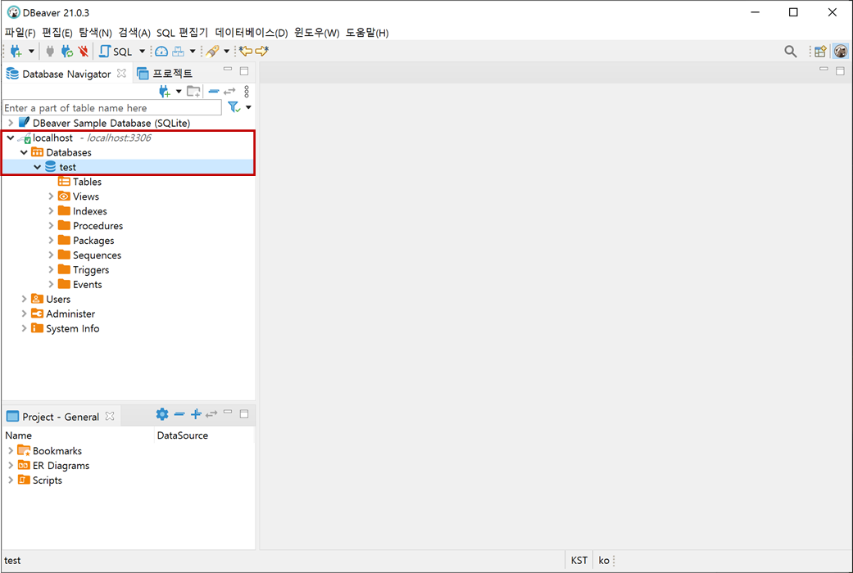Expand the Views node
The image size is (853, 573).
point(51,196)
